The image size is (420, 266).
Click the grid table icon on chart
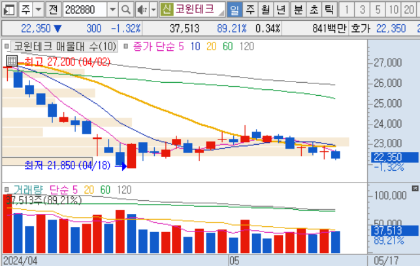click(12, 61)
